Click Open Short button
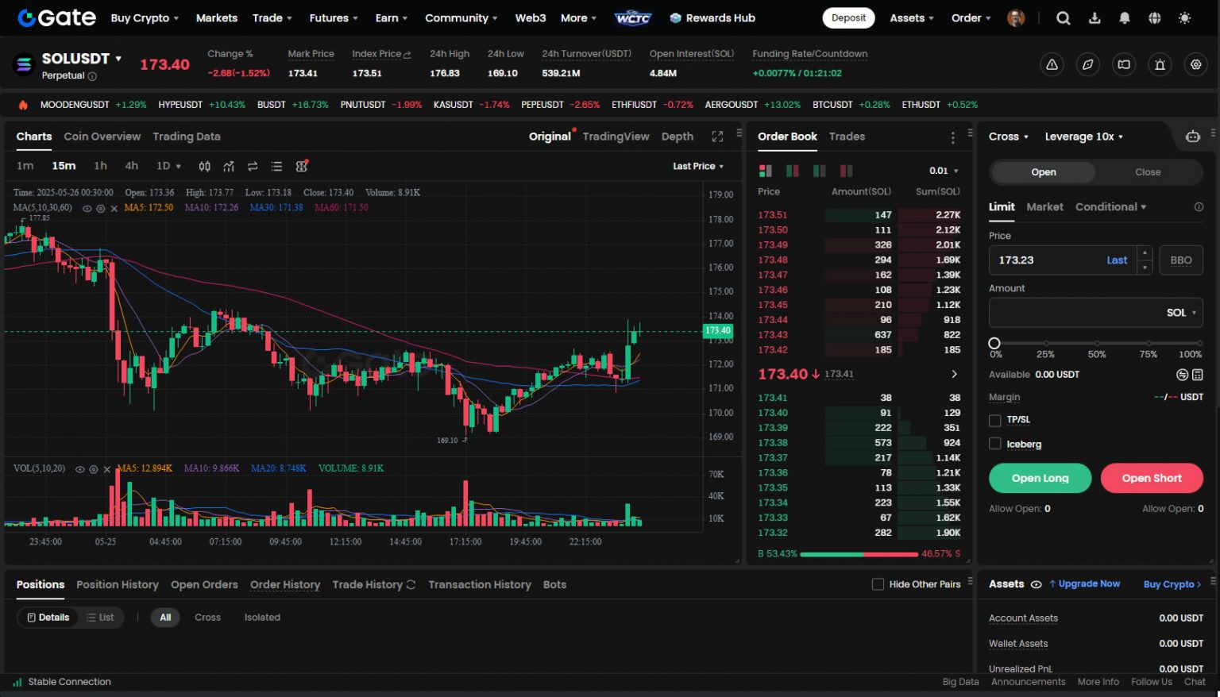 pos(1152,478)
